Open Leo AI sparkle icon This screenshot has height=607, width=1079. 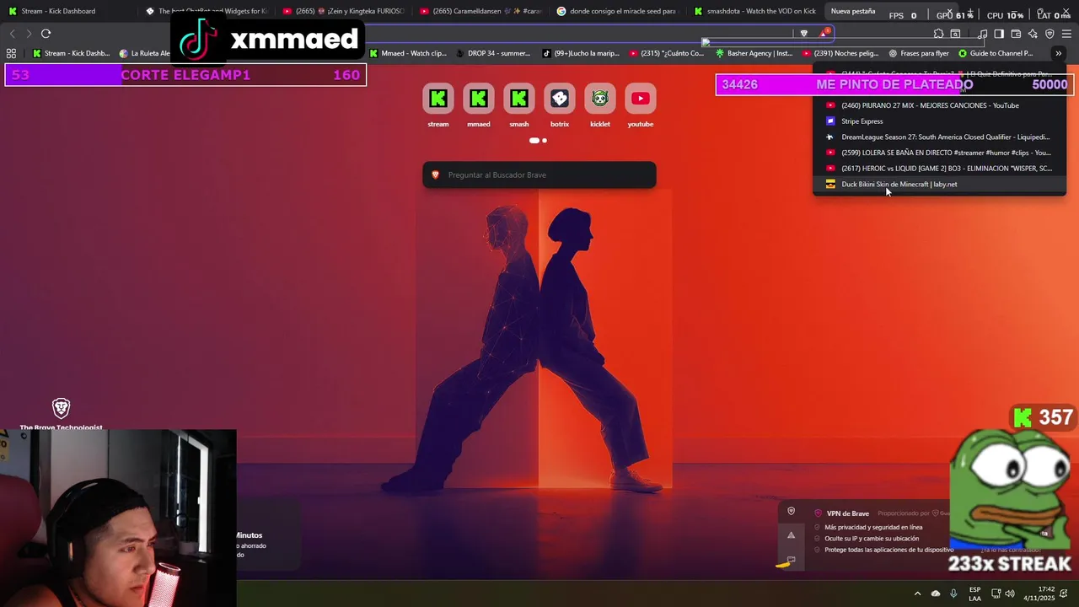point(1033,34)
